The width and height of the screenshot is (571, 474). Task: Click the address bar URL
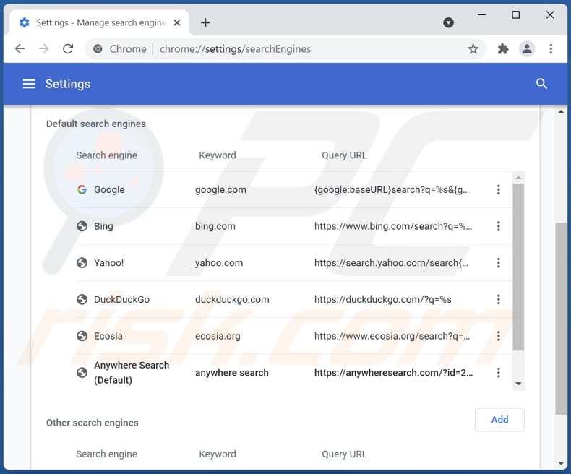point(235,49)
